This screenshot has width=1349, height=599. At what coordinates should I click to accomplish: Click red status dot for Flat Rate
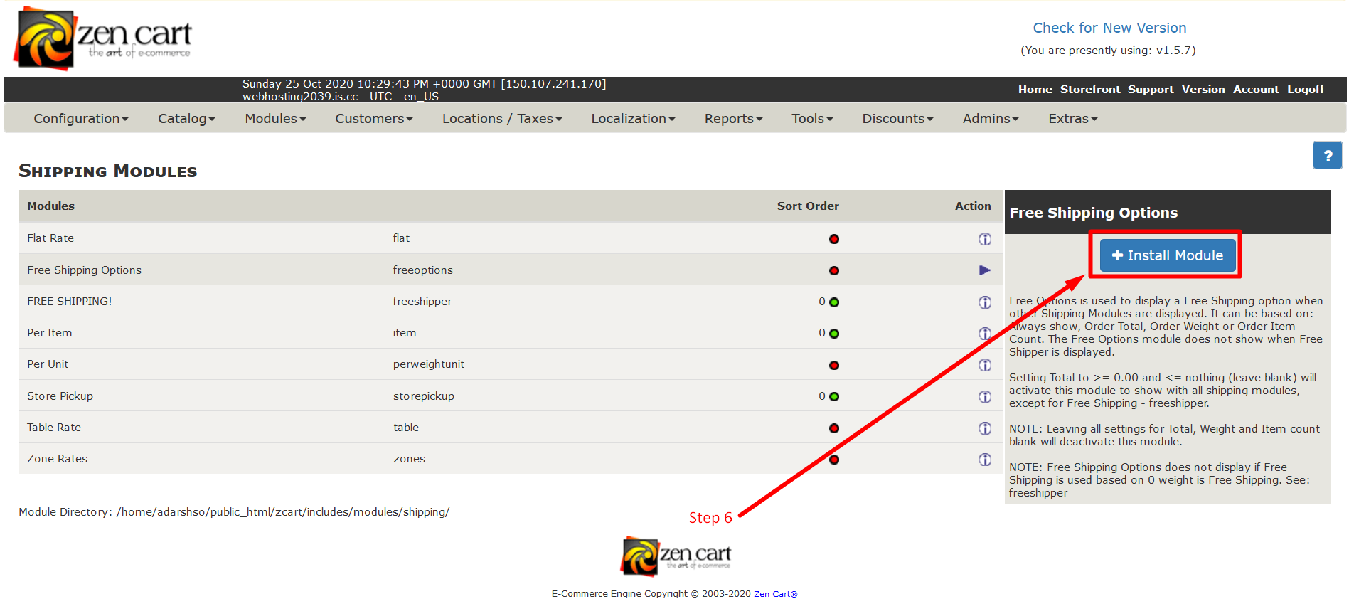coord(834,239)
